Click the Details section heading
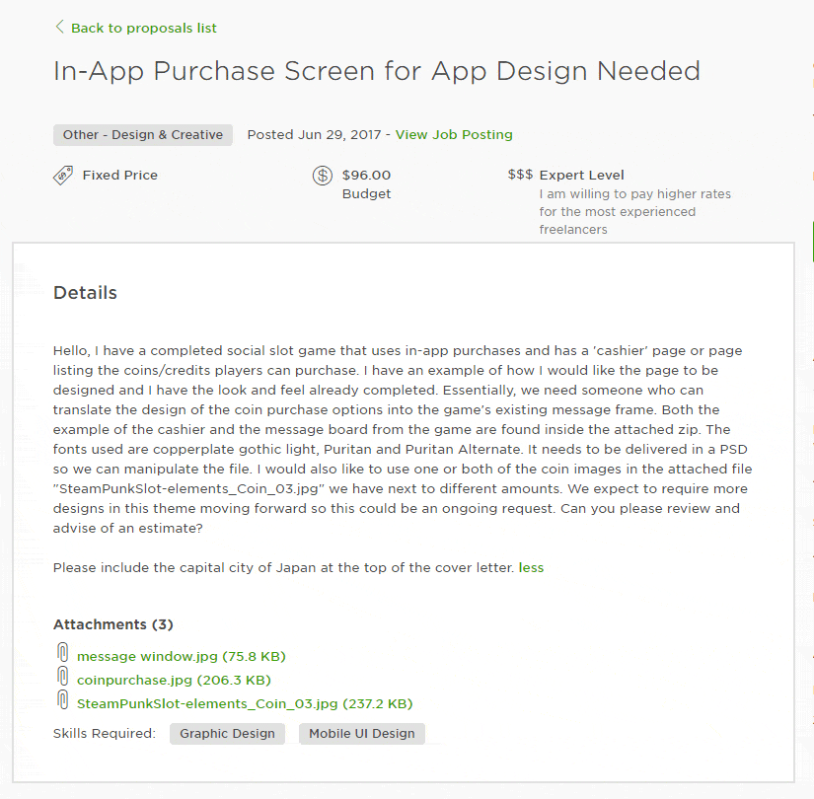The width and height of the screenshot is (814, 799). point(85,293)
